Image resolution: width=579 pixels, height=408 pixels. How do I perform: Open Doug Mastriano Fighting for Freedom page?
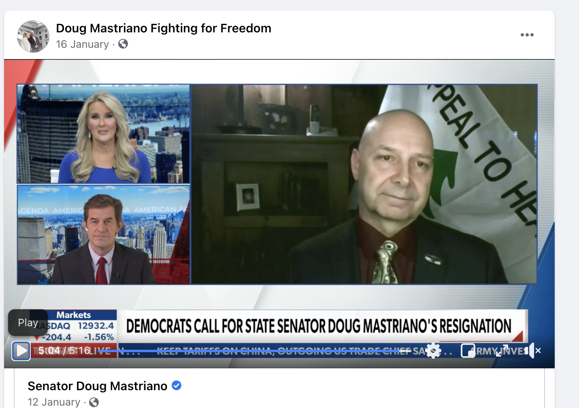tap(164, 28)
